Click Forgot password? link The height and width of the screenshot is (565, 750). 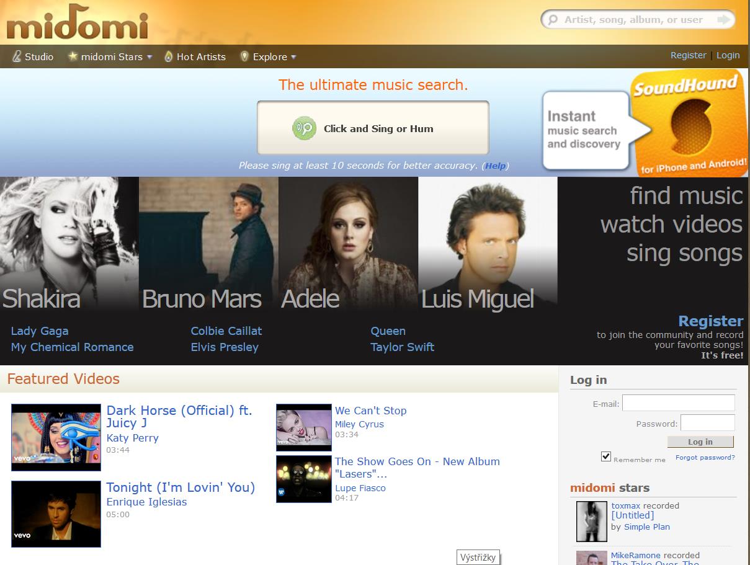705,457
